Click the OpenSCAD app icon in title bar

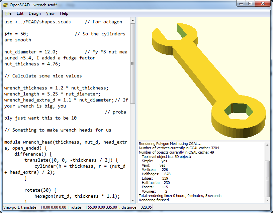coord(5,5)
